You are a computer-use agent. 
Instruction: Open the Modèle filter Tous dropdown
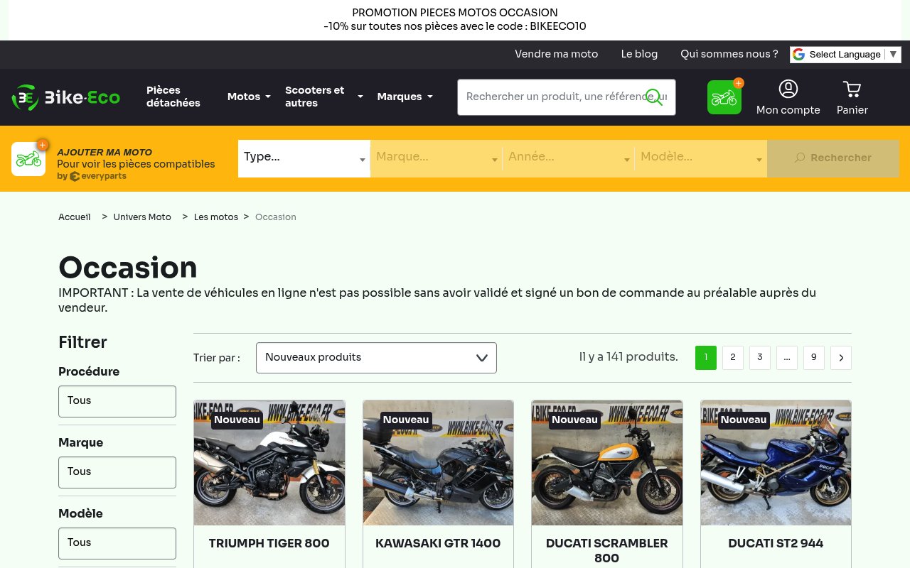(x=117, y=543)
